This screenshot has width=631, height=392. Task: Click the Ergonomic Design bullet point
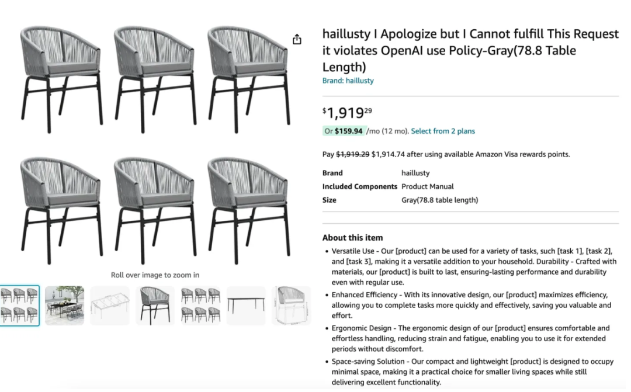click(x=470, y=338)
